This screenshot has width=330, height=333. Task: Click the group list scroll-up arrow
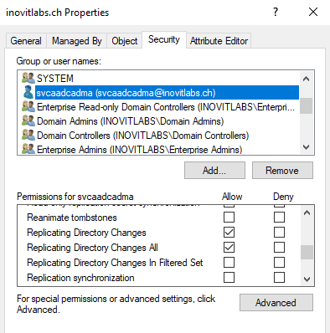307,79
